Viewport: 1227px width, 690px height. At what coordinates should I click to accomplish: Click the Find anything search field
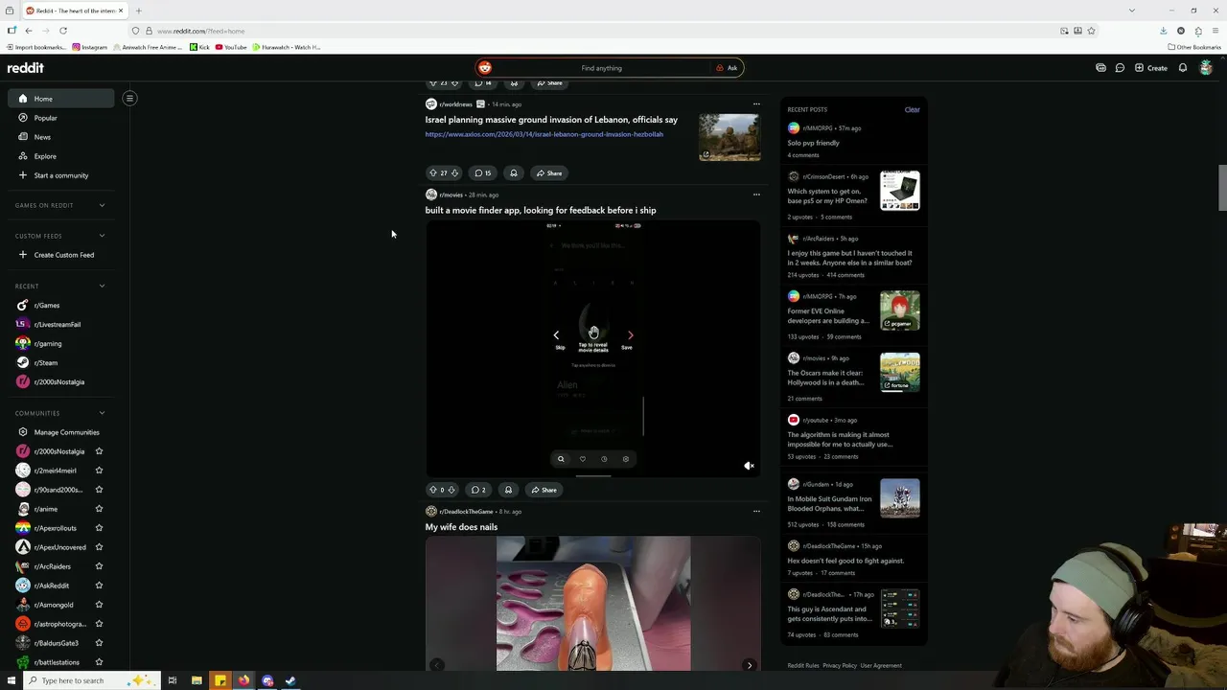point(601,68)
